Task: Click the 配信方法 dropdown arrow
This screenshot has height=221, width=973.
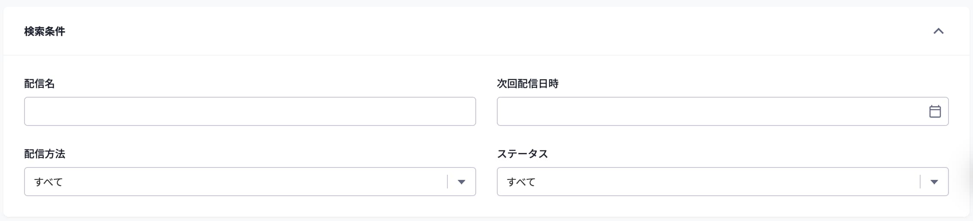Action: (x=462, y=182)
